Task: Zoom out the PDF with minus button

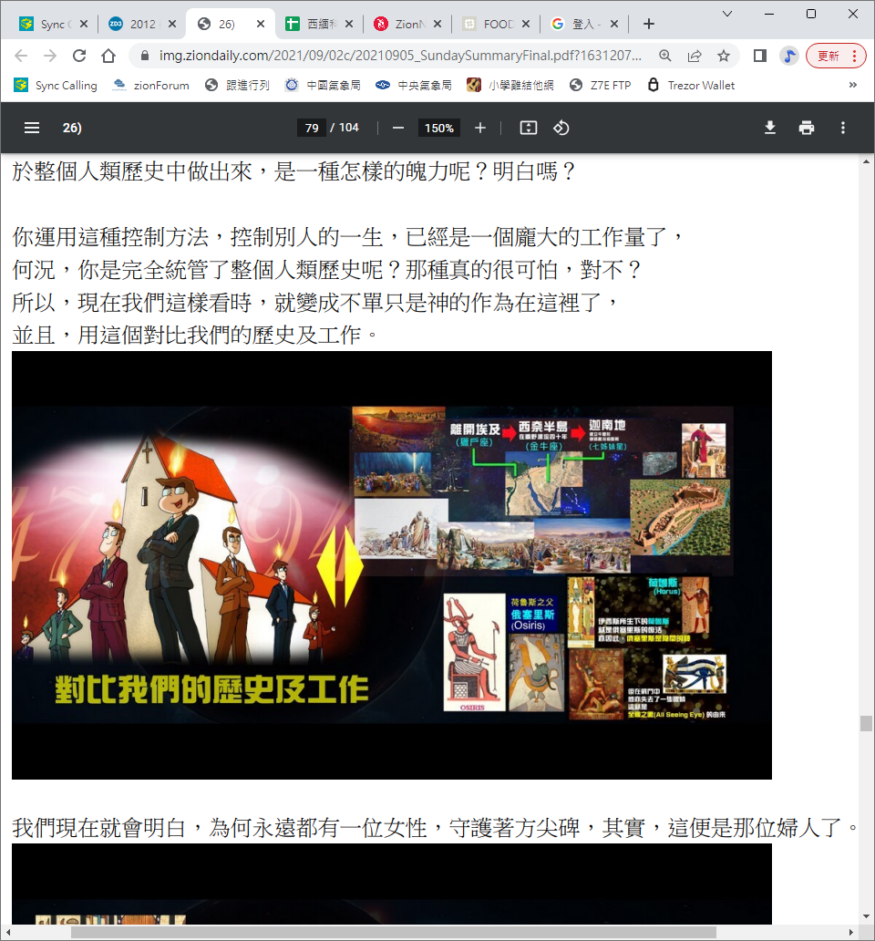Action: point(398,128)
